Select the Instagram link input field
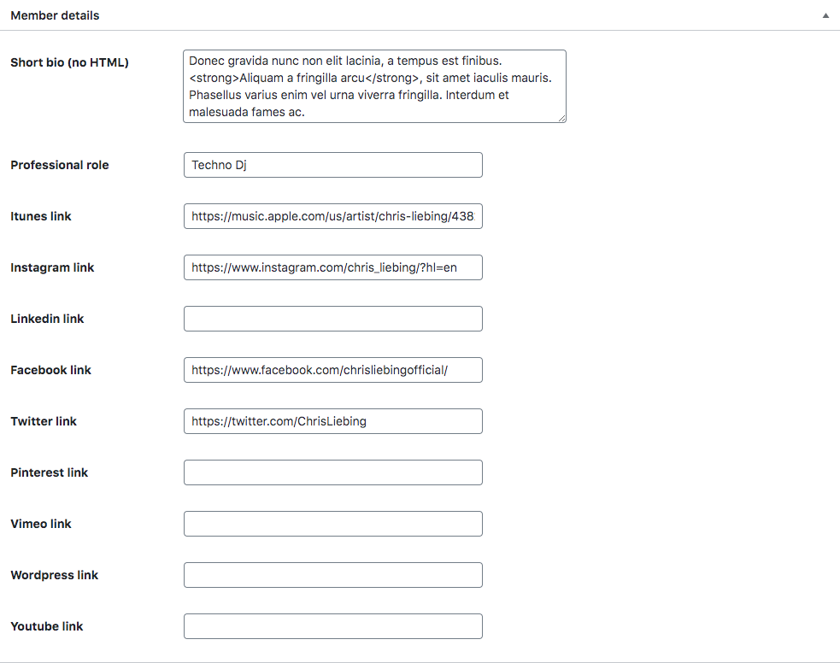The height and width of the screenshot is (663, 840). (332, 267)
